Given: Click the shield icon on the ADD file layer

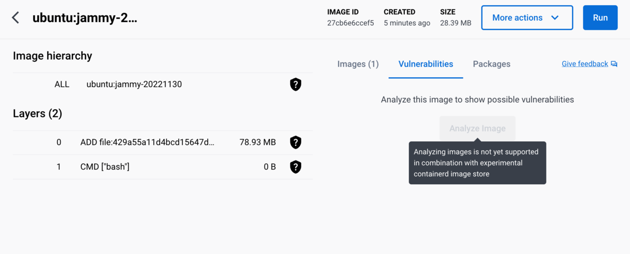Looking at the screenshot, I should [296, 142].
